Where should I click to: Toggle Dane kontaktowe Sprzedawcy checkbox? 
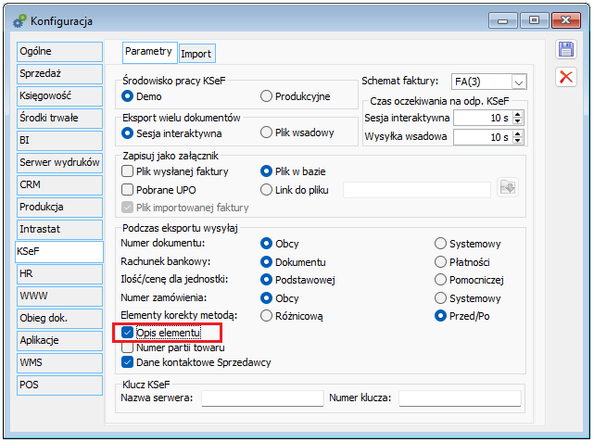[127, 362]
